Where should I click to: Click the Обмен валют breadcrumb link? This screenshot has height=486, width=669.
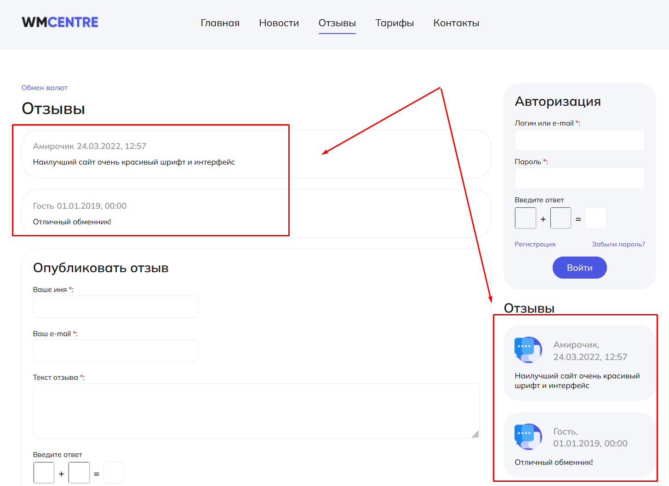45,88
